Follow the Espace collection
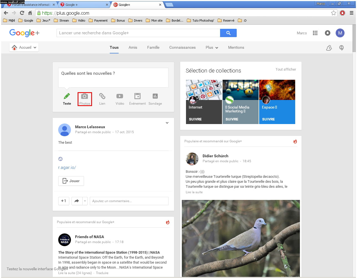Viewport: 357px width, 278px height. tap(269, 119)
